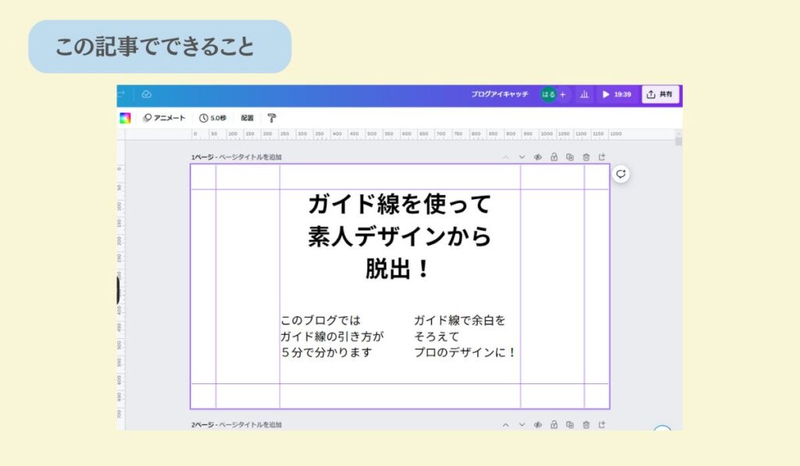Move page 2 up with the chevron
The width and height of the screenshot is (800, 466).
(505, 425)
